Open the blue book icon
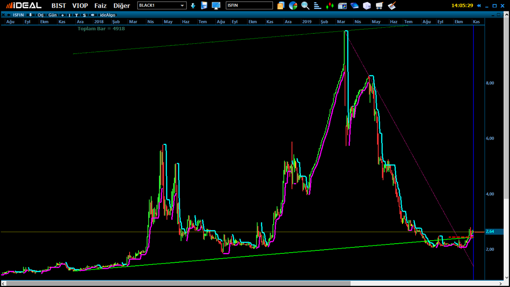 tap(355, 6)
